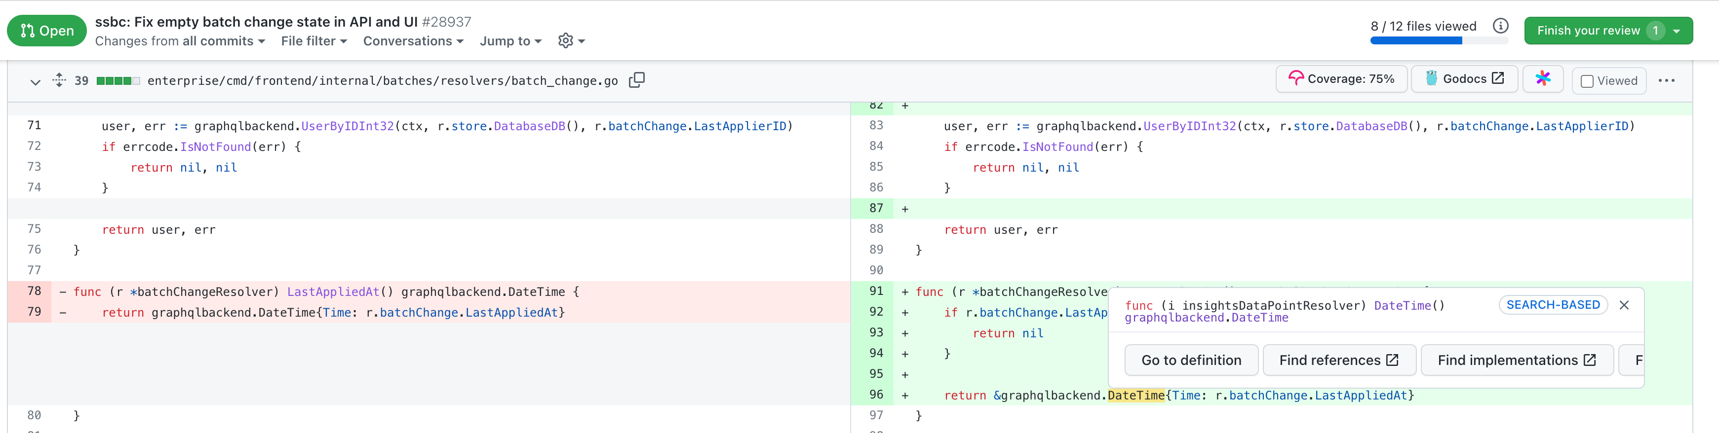Screen dimensions: 1719x433
Task: Click the pull request title text
Action: click(x=256, y=22)
